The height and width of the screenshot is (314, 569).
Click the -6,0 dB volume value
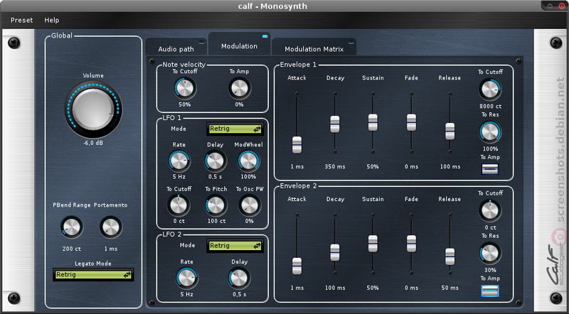93,143
